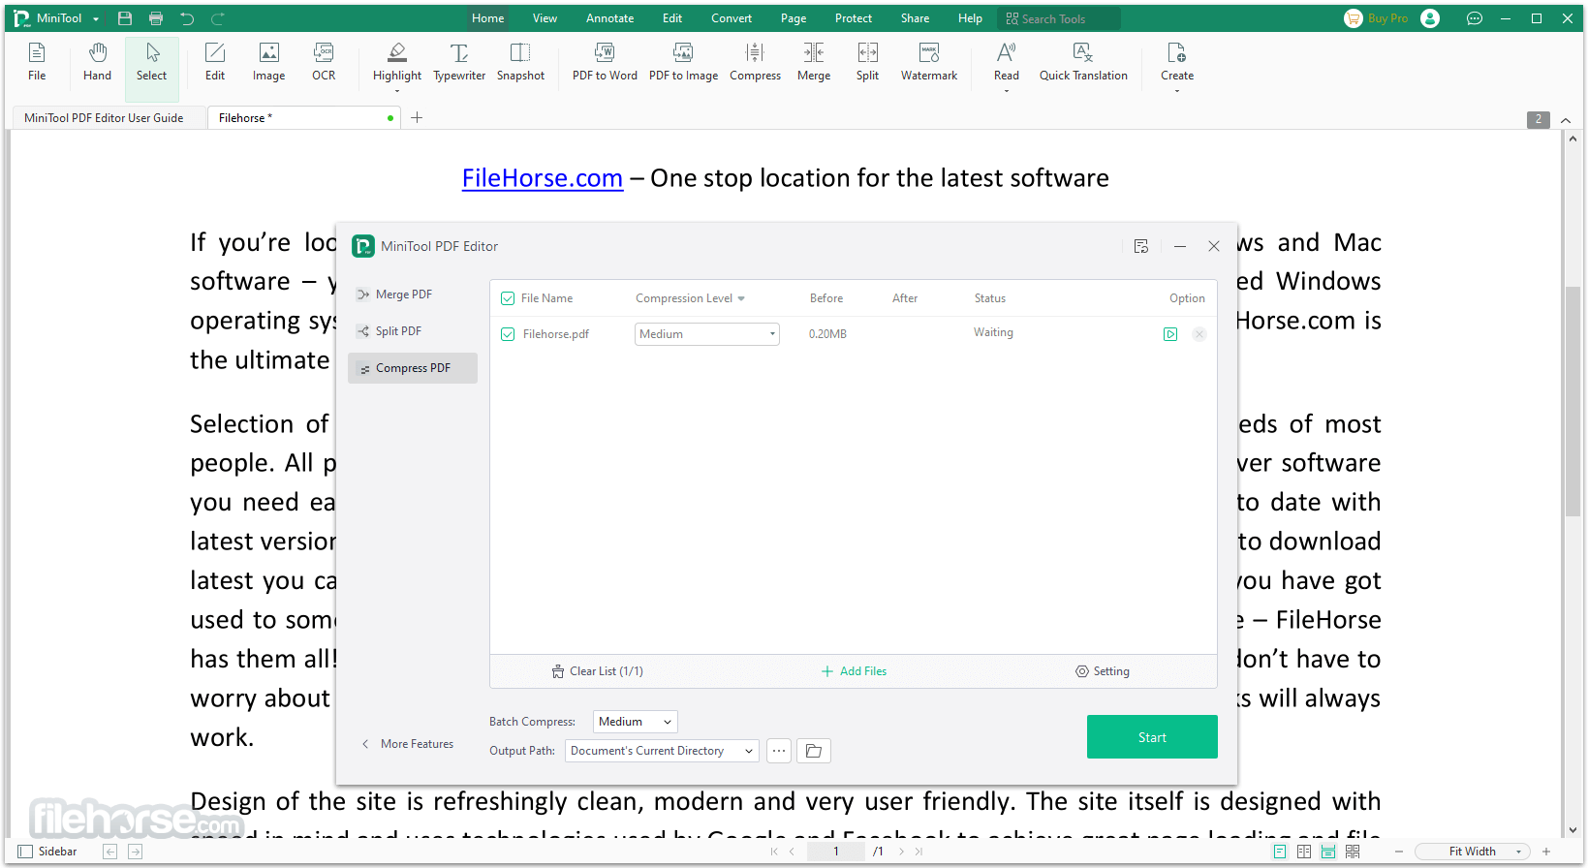Open the Help menu
The height and width of the screenshot is (868, 1588).
tap(970, 18)
